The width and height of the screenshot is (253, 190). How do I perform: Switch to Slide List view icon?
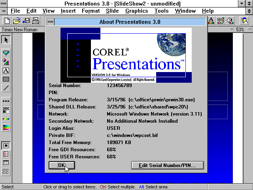6,163
